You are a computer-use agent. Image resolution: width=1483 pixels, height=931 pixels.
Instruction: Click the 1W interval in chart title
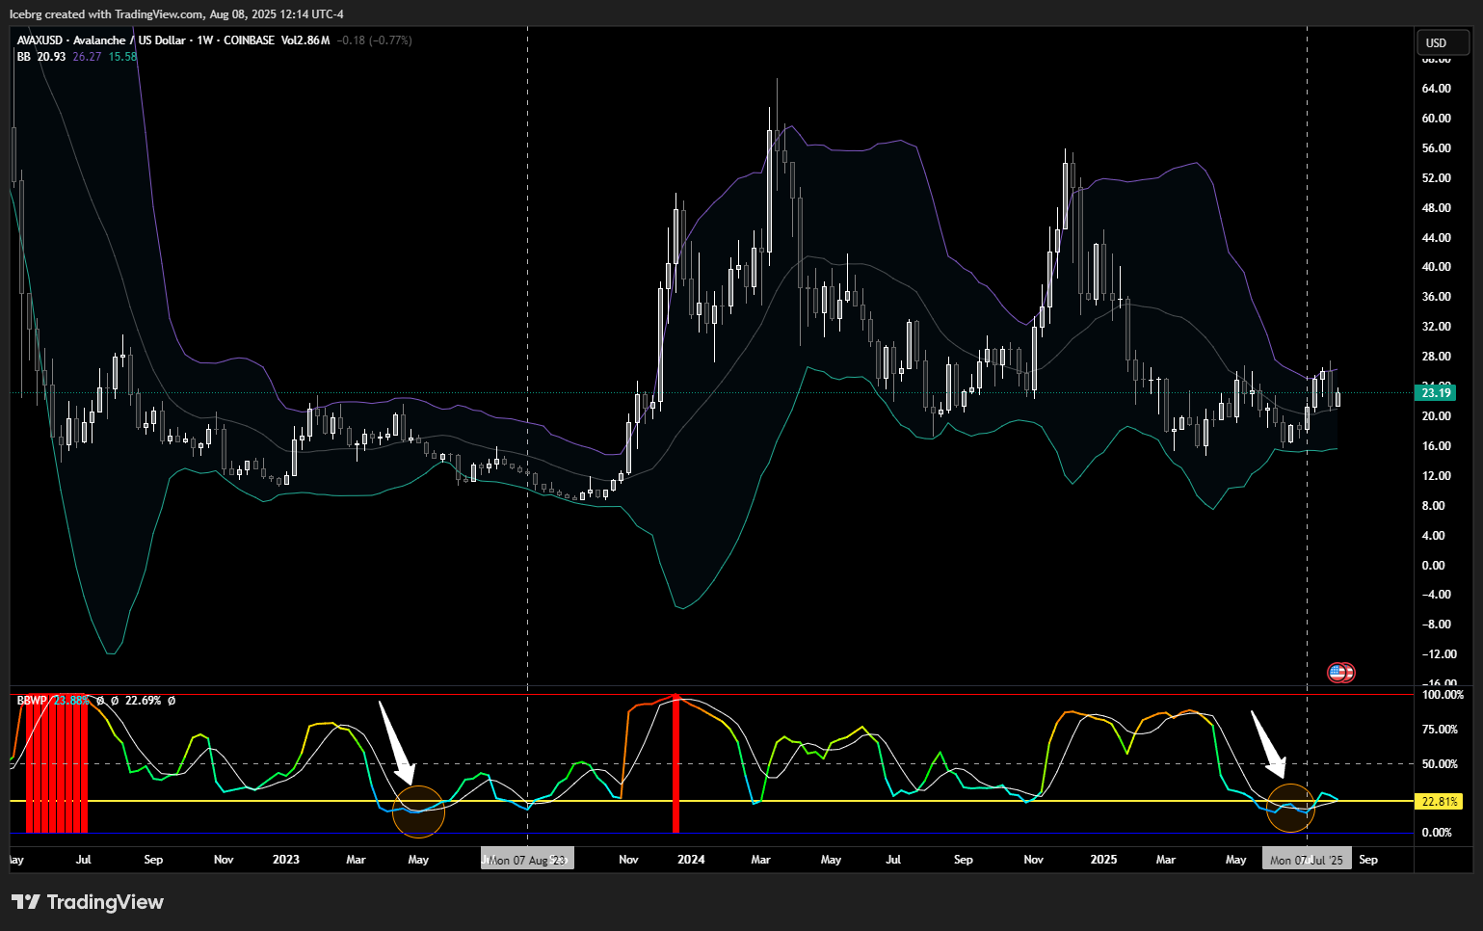(204, 40)
